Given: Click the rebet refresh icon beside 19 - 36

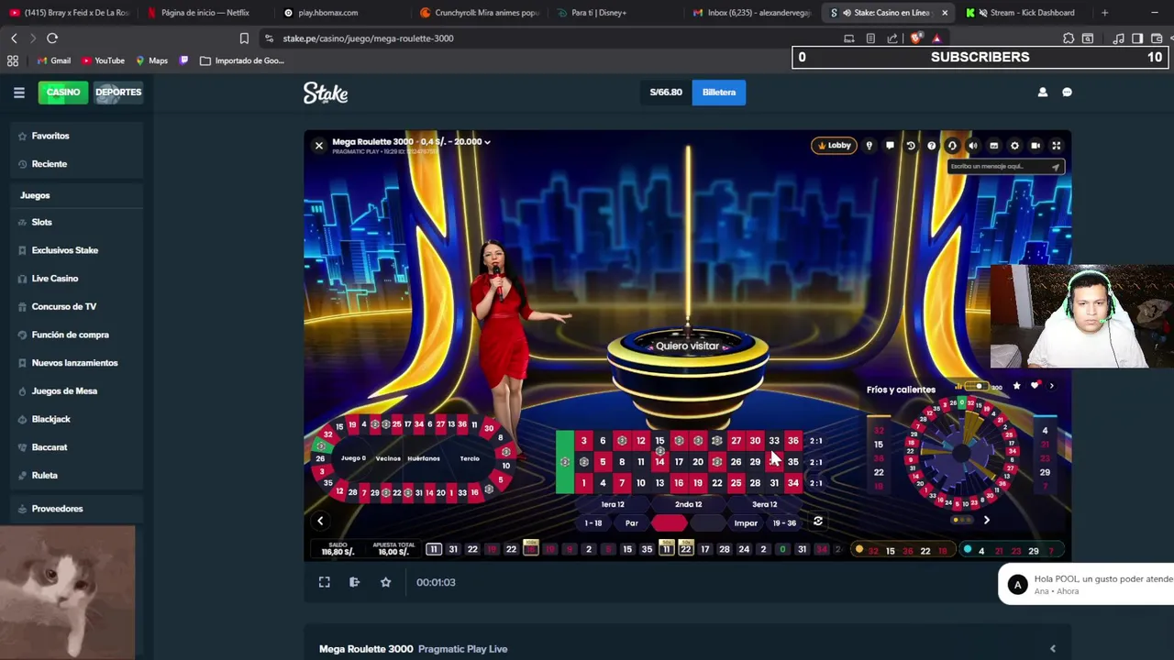Looking at the screenshot, I should pos(818,522).
